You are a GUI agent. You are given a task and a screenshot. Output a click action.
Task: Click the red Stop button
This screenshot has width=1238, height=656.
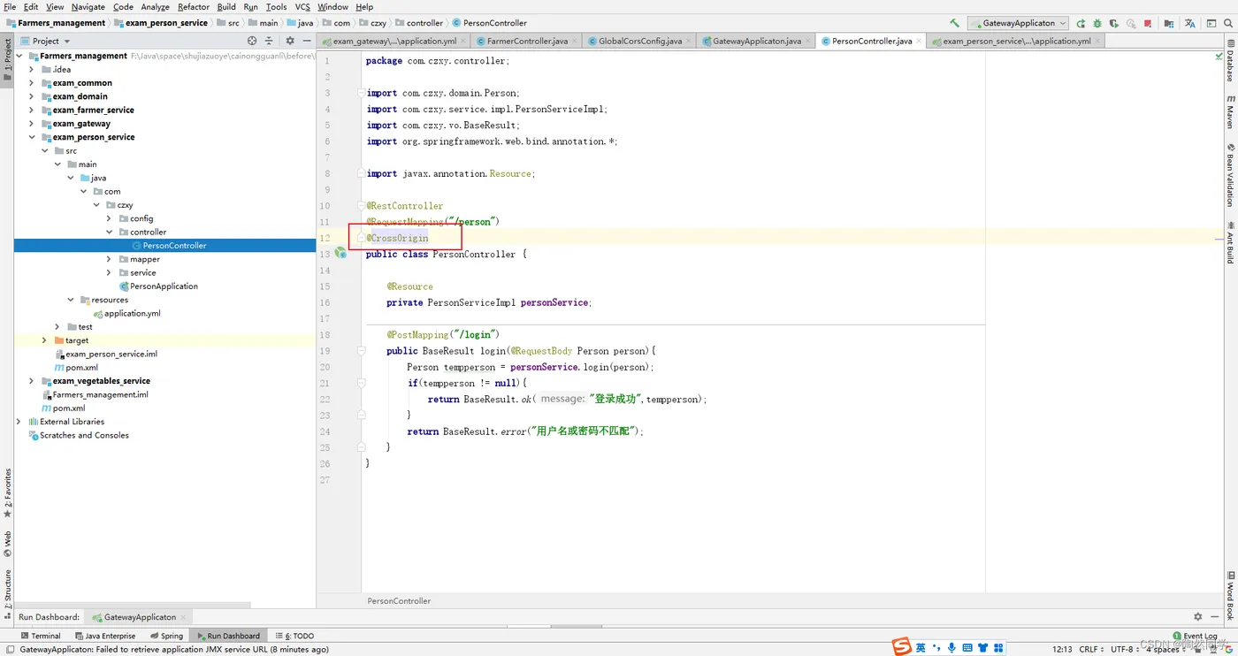(x=1148, y=23)
